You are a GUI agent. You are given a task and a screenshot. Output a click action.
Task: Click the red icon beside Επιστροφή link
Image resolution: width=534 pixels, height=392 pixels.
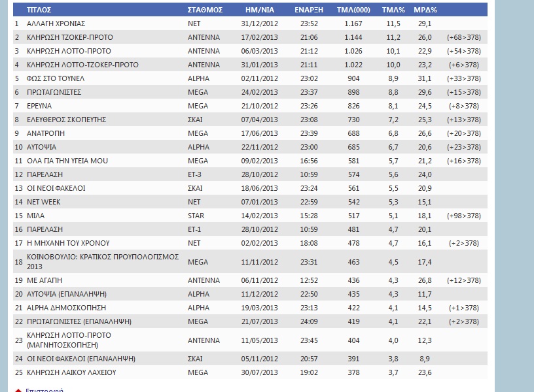click(18, 390)
